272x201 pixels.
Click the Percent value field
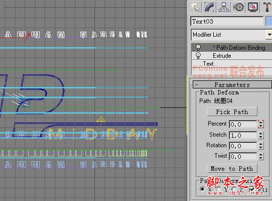click(x=243, y=124)
